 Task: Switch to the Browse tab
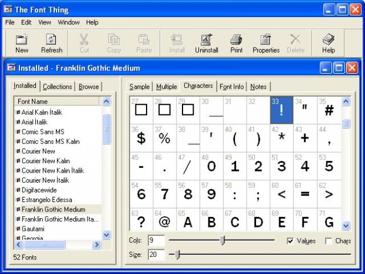click(89, 87)
